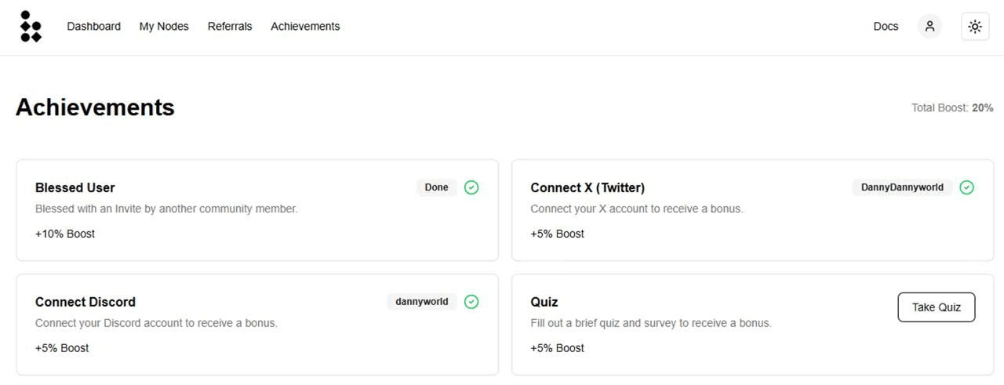Click the green checkmark on Blessed User

(x=471, y=187)
